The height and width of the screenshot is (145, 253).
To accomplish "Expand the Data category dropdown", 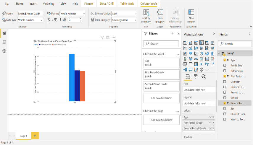I will [124, 20].
